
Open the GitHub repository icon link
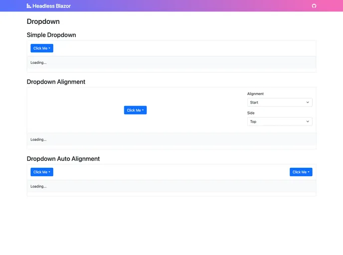(x=314, y=6)
